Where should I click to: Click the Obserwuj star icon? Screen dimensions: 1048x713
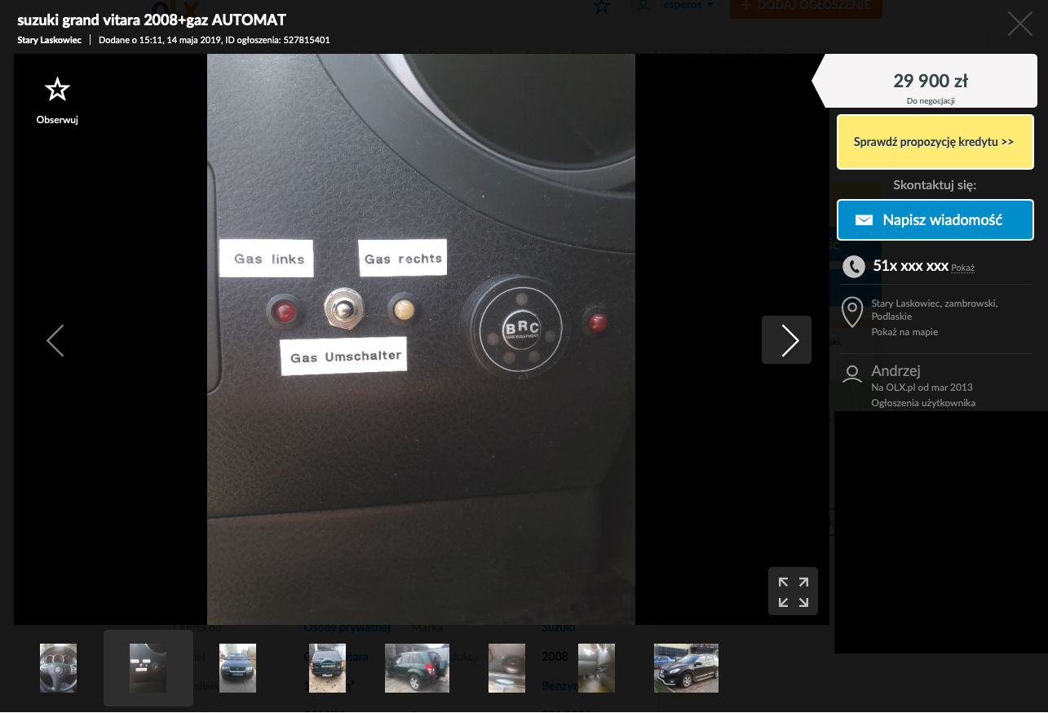57,89
